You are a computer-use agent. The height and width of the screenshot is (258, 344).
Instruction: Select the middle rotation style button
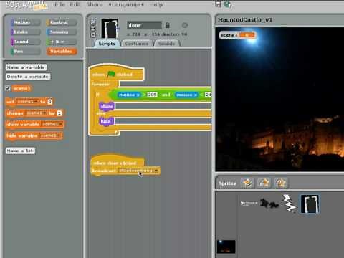(x=93, y=29)
